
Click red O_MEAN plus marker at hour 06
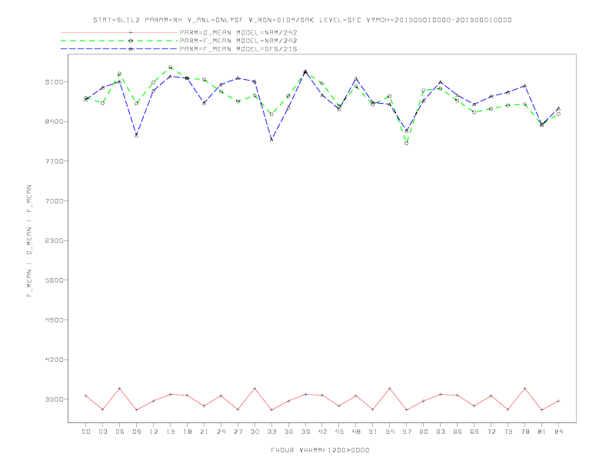pos(120,388)
